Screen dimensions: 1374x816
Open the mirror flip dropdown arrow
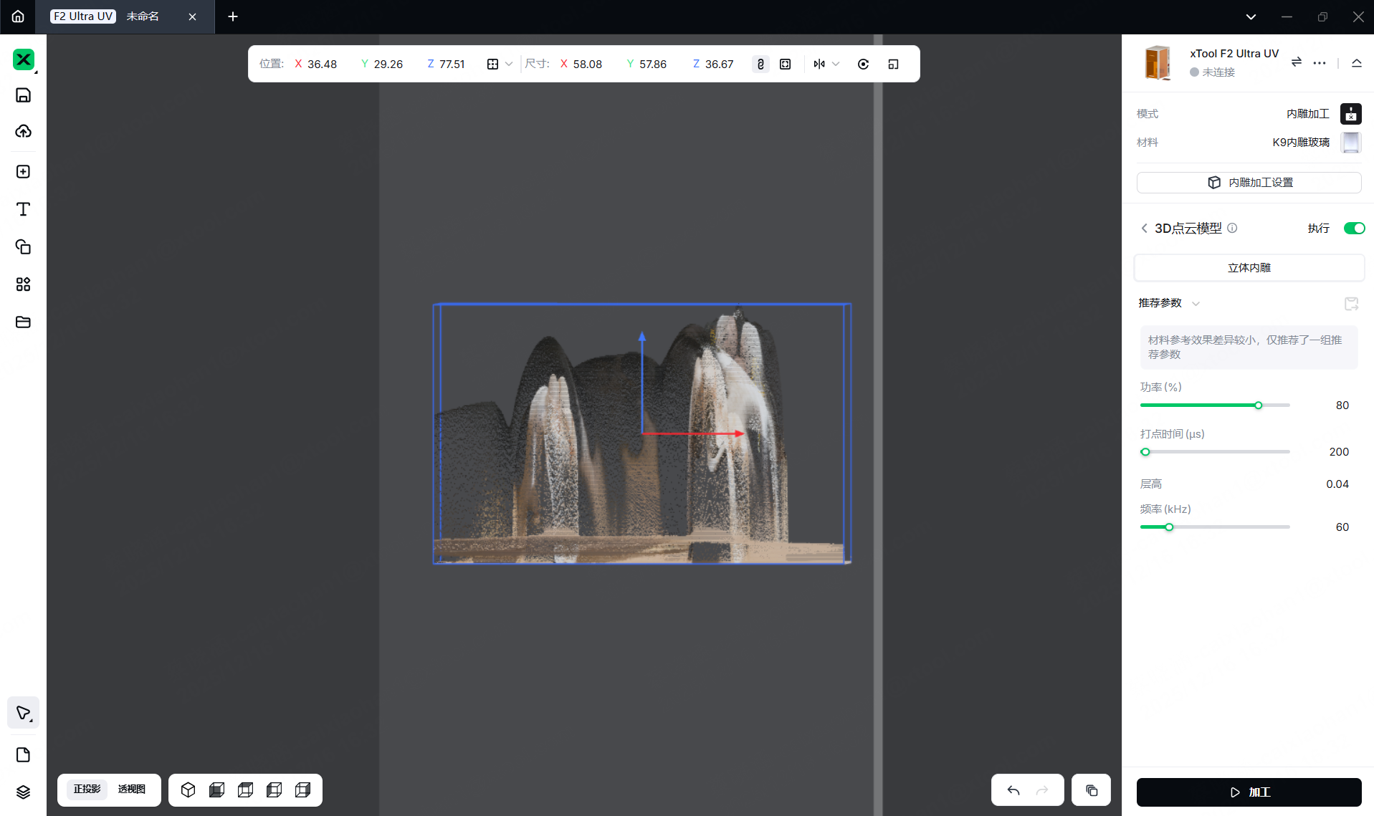[x=836, y=64]
